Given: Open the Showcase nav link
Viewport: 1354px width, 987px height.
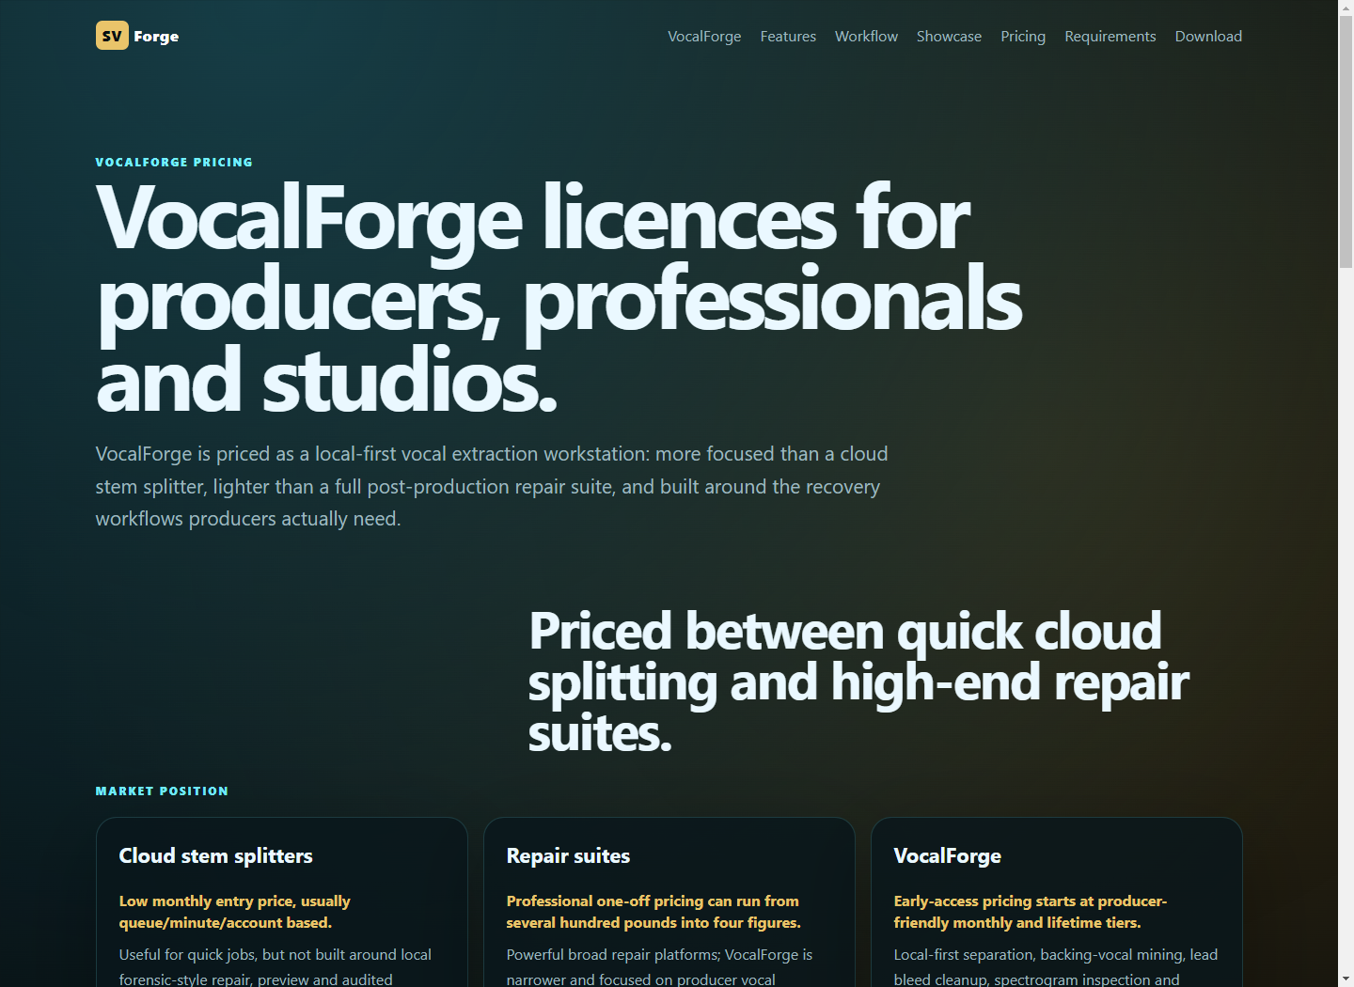Looking at the screenshot, I should (x=949, y=36).
